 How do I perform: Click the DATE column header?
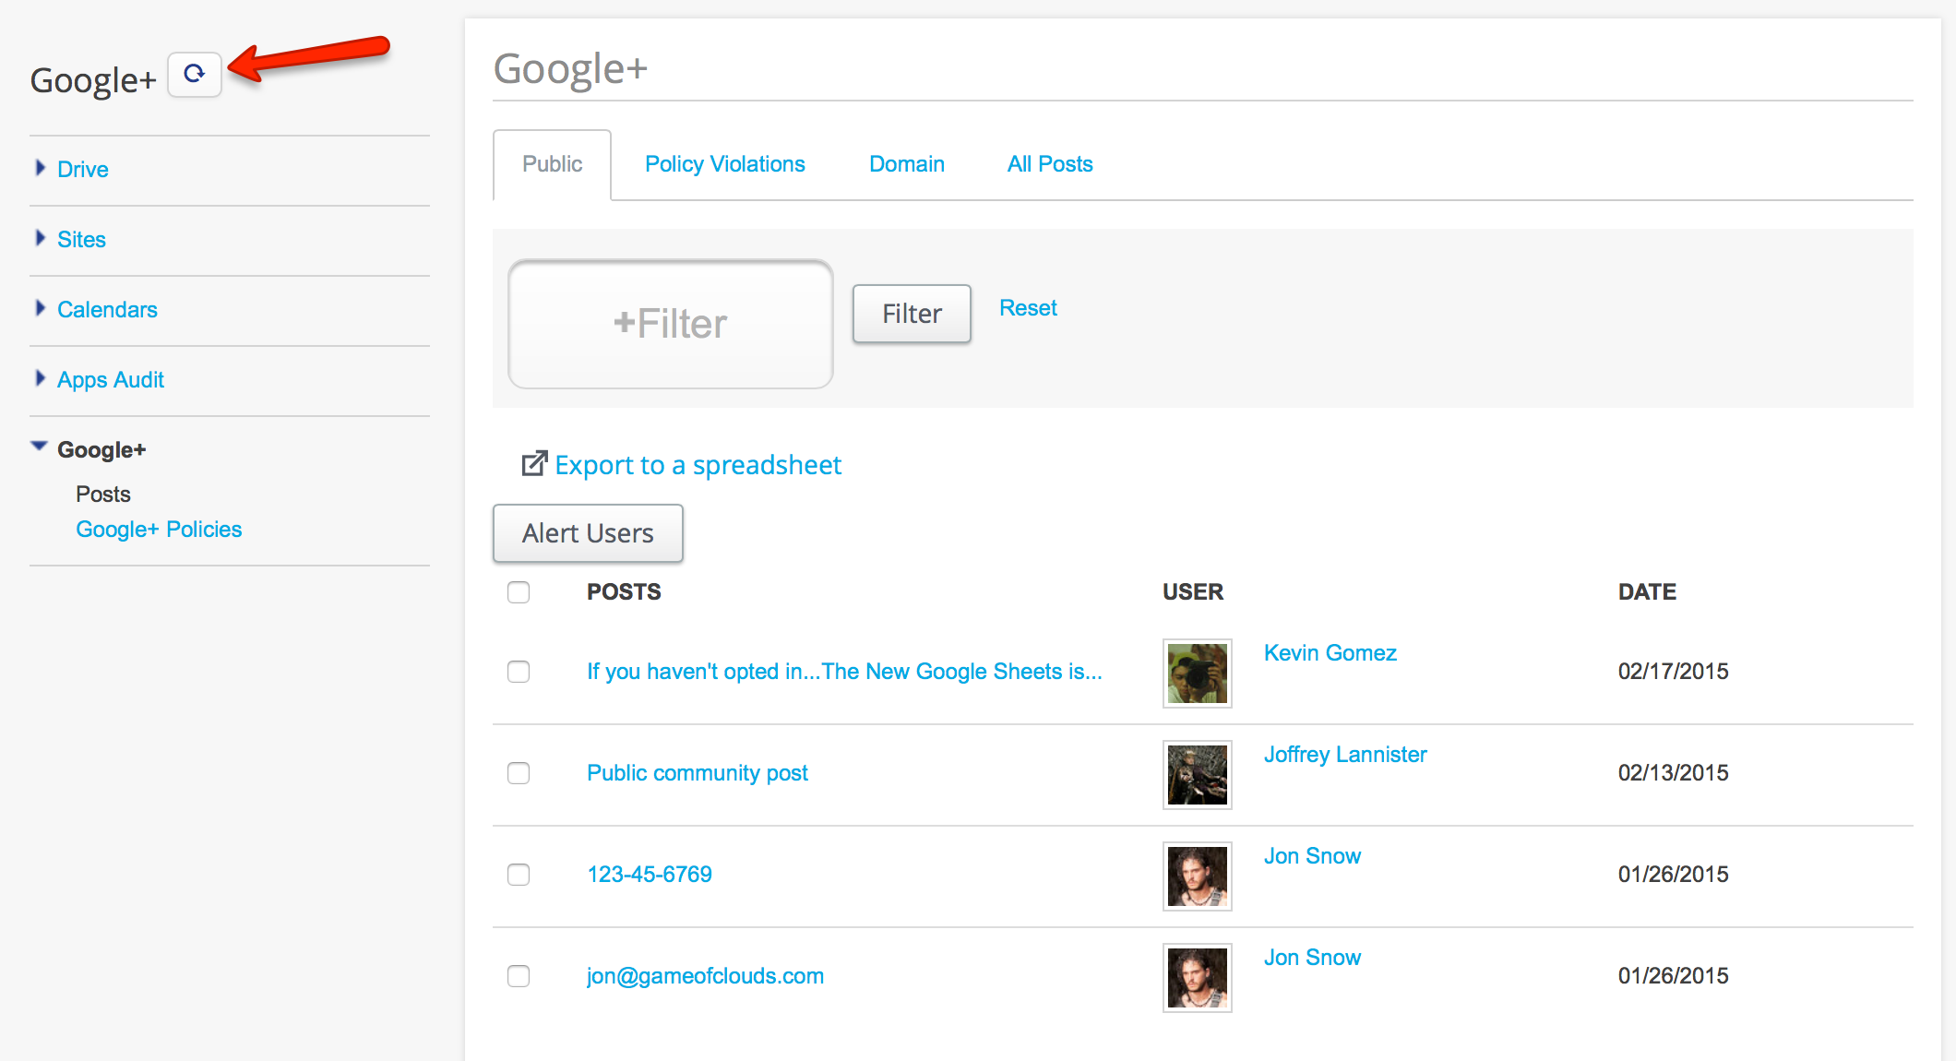coord(1647,592)
